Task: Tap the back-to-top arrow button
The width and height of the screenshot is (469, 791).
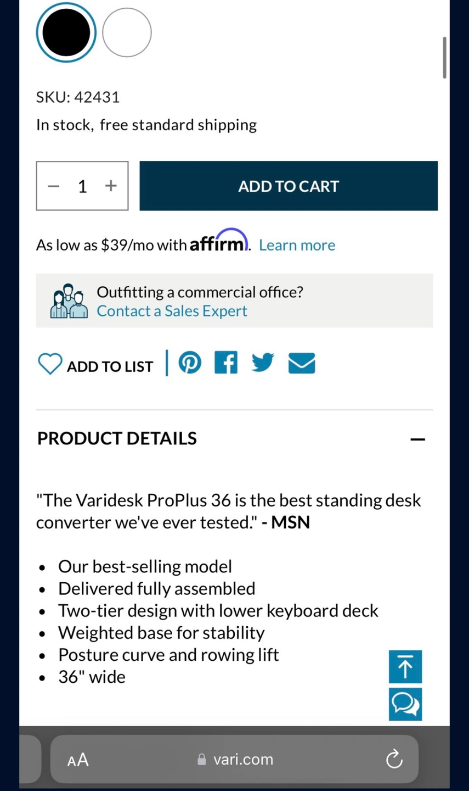Action: (405, 667)
